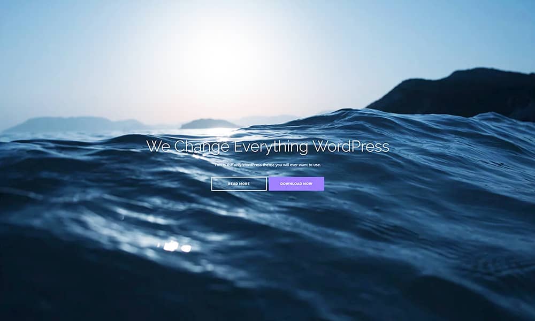The width and height of the screenshot is (535, 321).
Task: Click the purple DOWNLOAD NOW button
Action: tap(296, 184)
